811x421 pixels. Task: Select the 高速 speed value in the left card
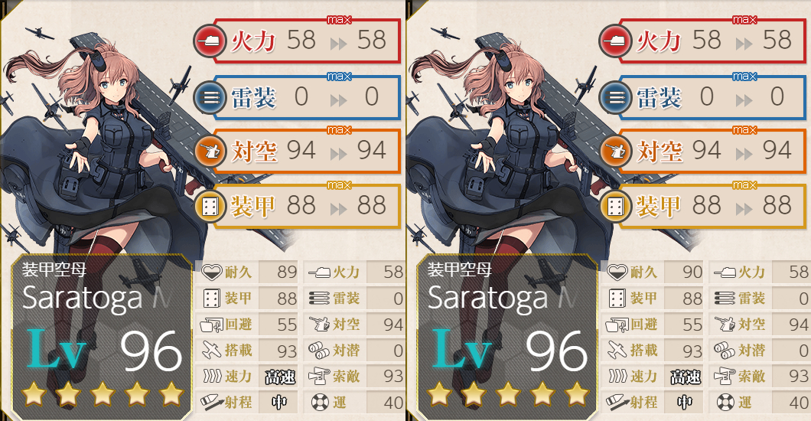tap(280, 377)
